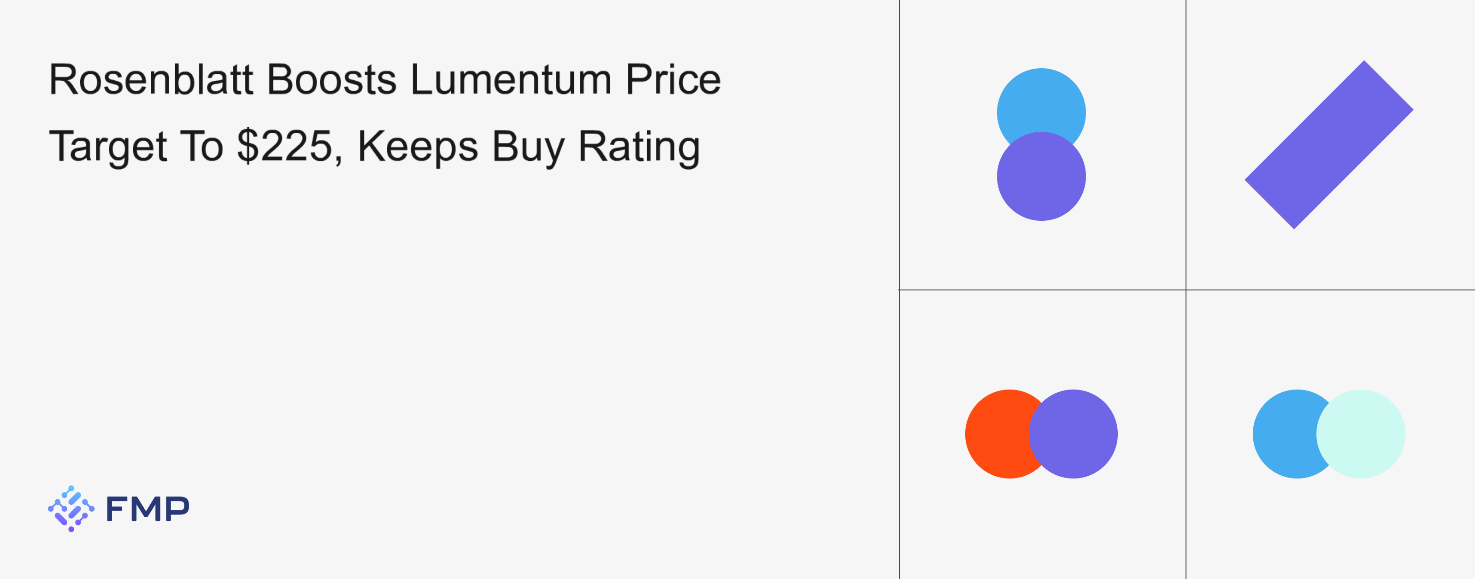1475x579 pixels.
Task: Click the FMP brand name text
Action: pos(147,508)
